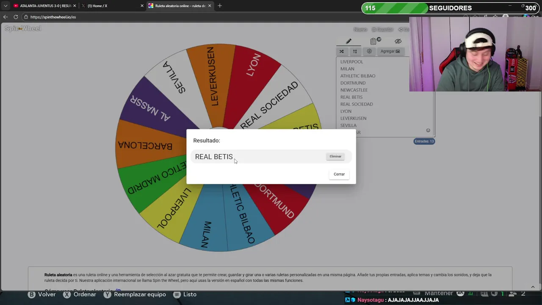This screenshot has width=542, height=305.
Task: Click the B Volver control hint
Action: 42,294
